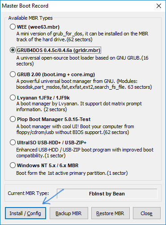Pick the Lvyanan 1JF9z / 1JF9k option
The image size is (166, 225).
(13, 98)
